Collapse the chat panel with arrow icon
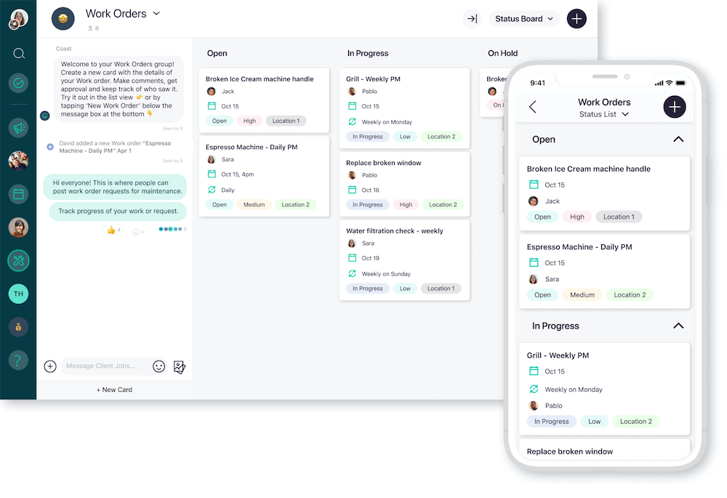This screenshot has height=498, width=727. click(473, 19)
